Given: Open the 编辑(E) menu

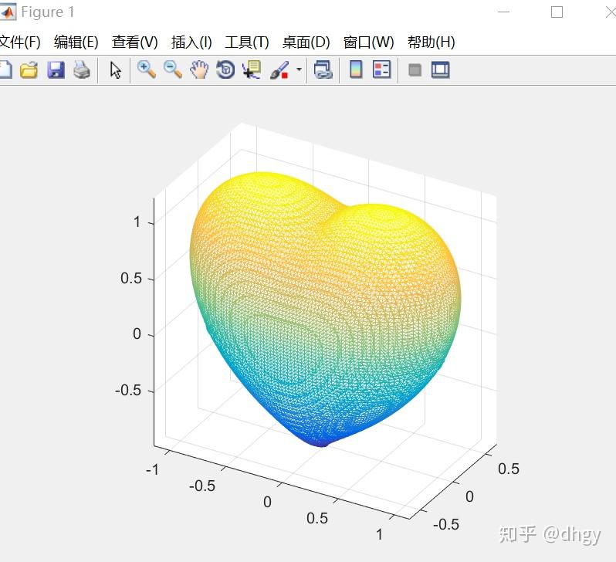Looking at the screenshot, I should (76, 42).
